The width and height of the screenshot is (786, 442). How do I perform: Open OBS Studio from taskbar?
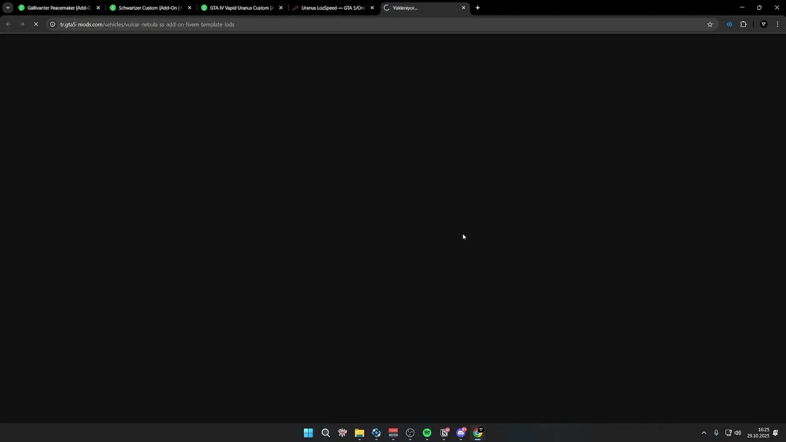pos(410,433)
